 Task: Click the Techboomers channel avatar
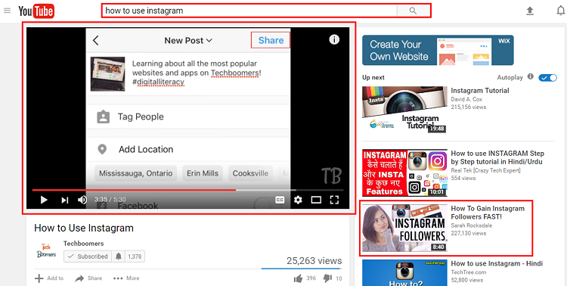[x=47, y=250]
